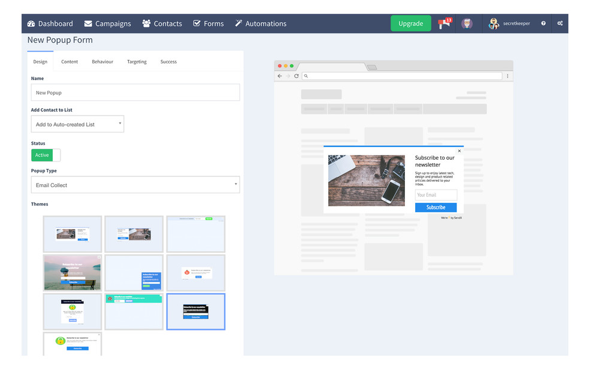Click the back arrow in preview browser

(280, 76)
